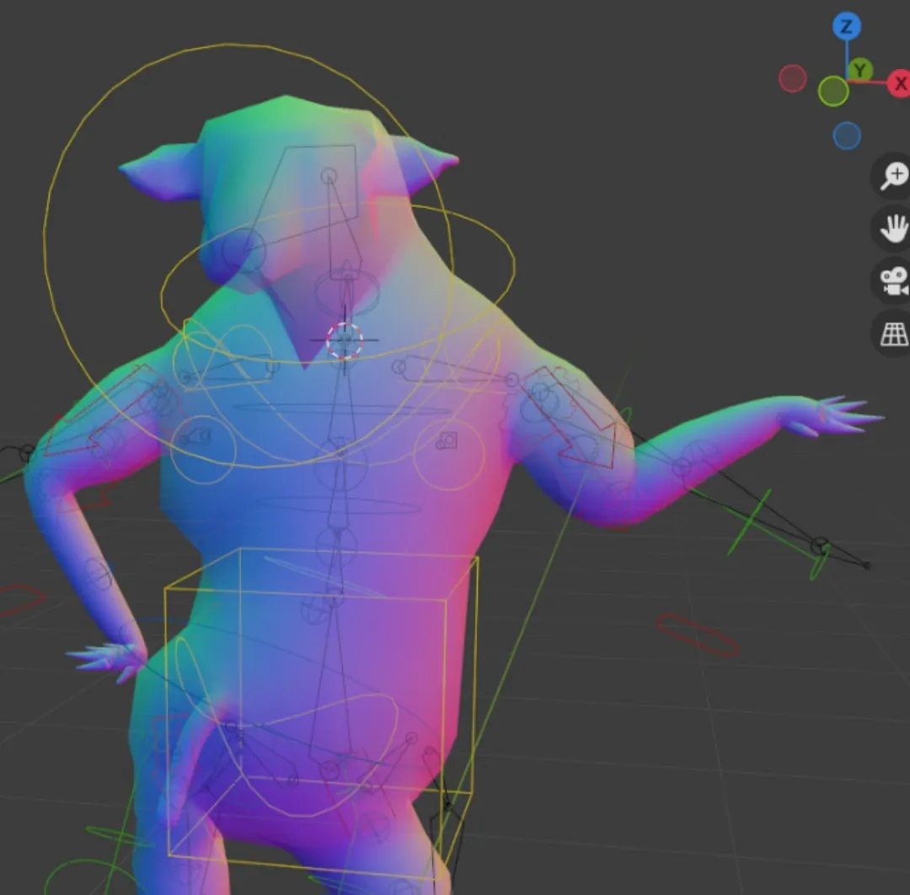Click the dim red negative X axis circle
Screen dimensions: 910x895
[x=792, y=78]
